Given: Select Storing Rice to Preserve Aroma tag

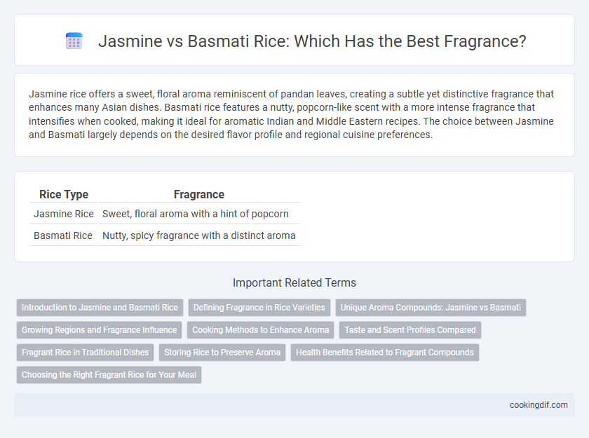Looking at the screenshot, I should (222, 353).
